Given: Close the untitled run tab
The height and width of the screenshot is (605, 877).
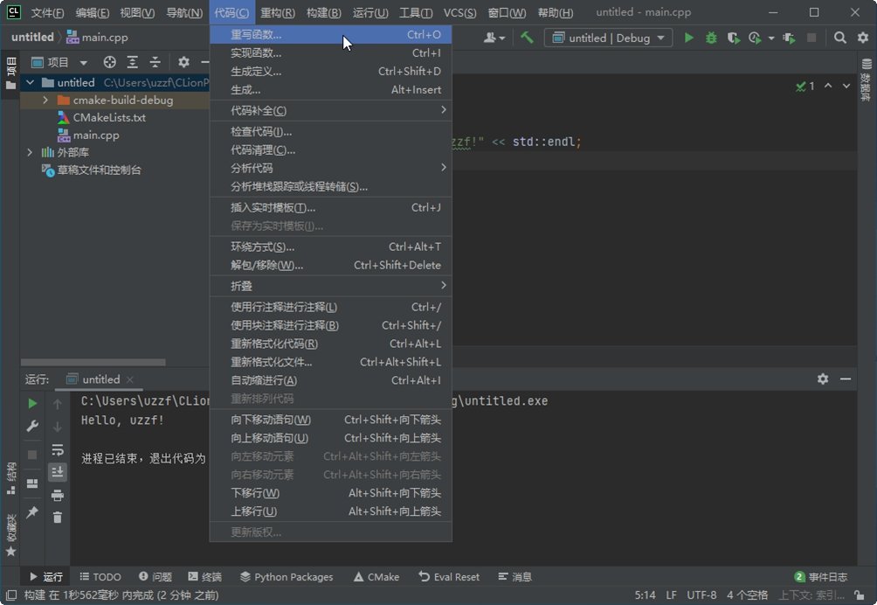Looking at the screenshot, I should coord(130,379).
